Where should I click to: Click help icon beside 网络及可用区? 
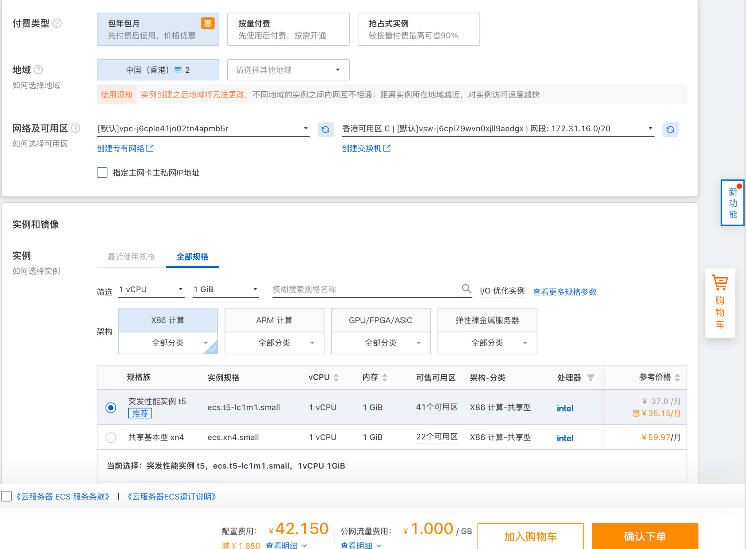pyautogui.click(x=75, y=128)
